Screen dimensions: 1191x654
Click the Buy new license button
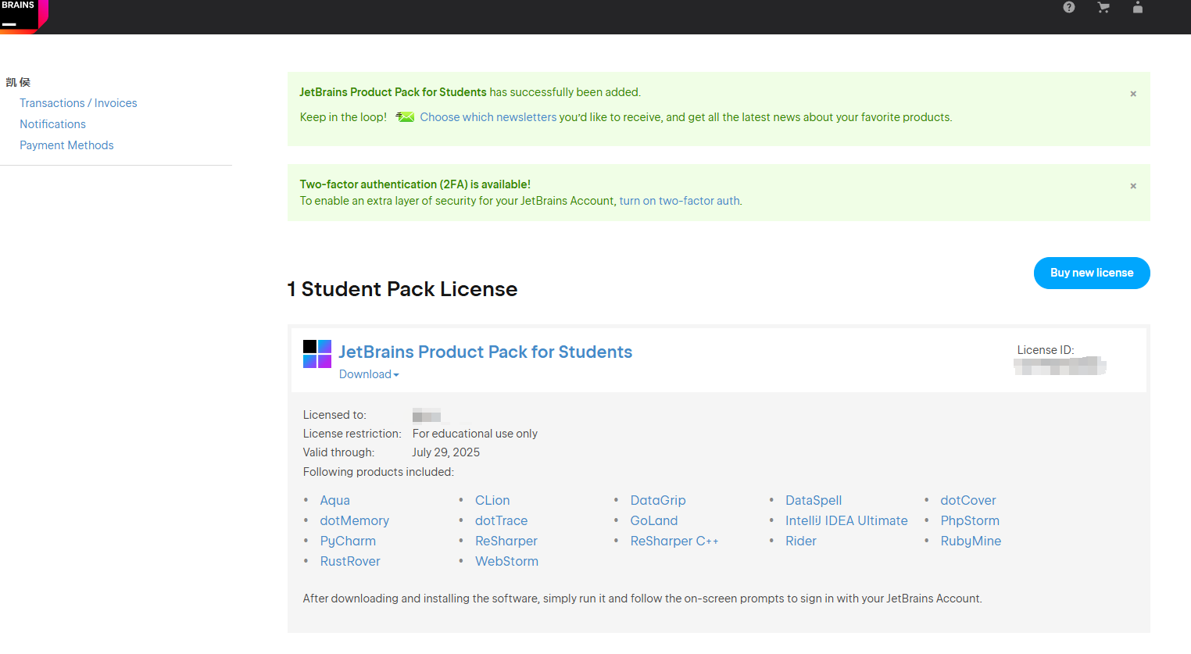pyautogui.click(x=1092, y=273)
